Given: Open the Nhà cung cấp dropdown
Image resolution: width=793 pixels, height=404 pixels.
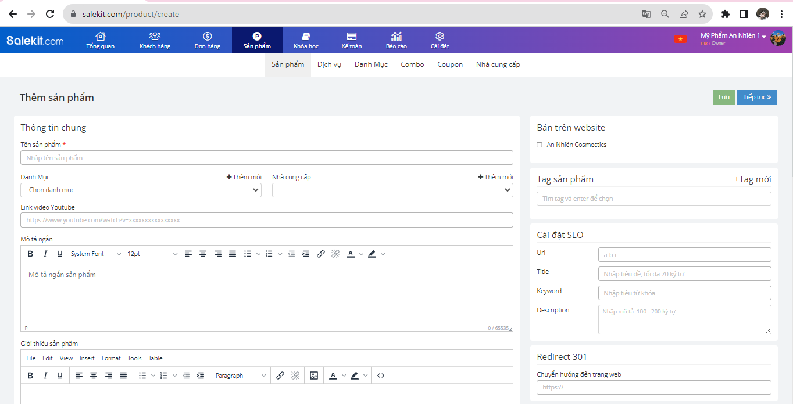Looking at the screenshot, I should click(392, 190).
